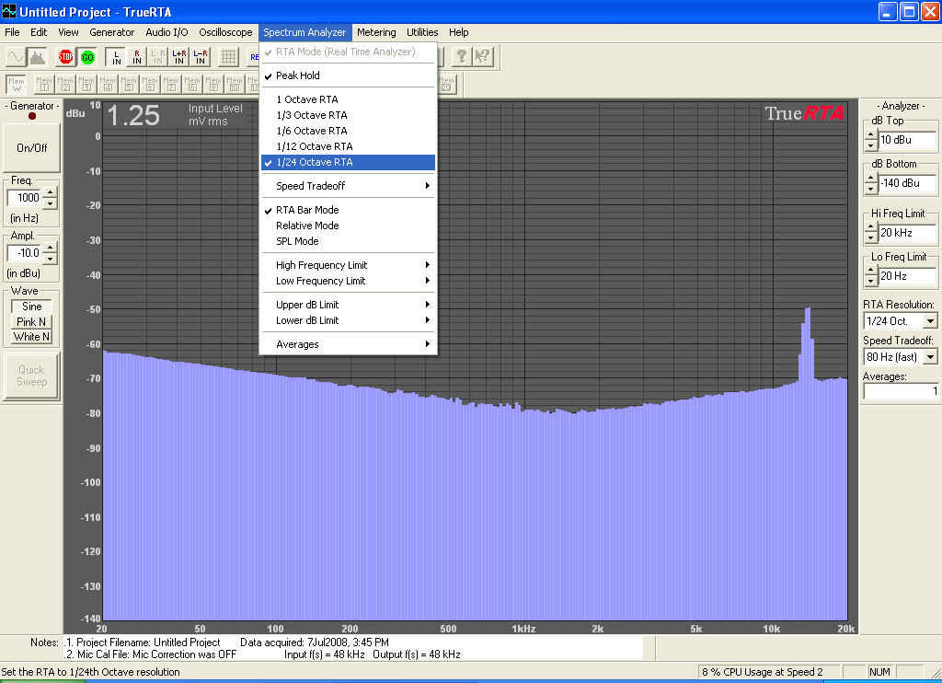Select checked 1/24 Octave RTA entry
The height and width of the screenshot is (683, 942).
tap(348, 162)
